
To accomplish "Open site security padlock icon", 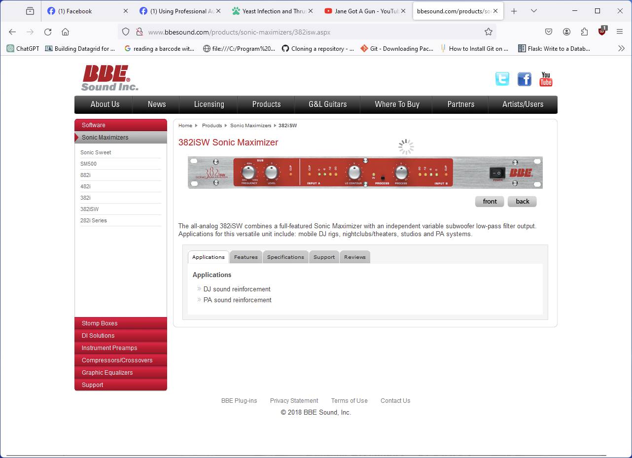I will click(x=140, y=32).
